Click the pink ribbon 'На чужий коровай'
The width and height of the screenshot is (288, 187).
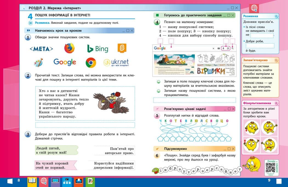56,165
